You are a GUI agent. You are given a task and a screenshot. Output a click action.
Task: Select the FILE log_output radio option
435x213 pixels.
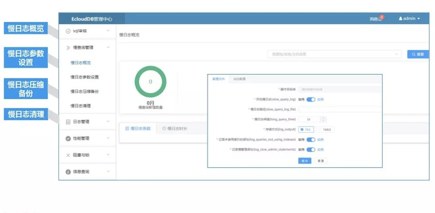pos(306,129)
